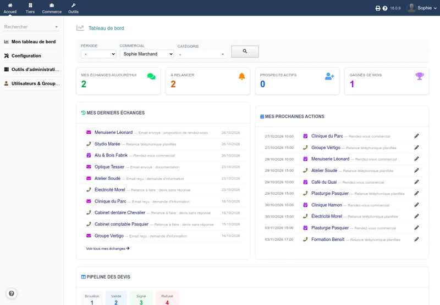Click phone icon beside Studio Marée
This screenshot has height=305, width=440.
tap(89, 144)
